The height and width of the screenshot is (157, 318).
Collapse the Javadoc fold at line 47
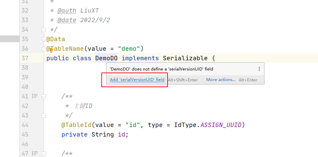tap(44, 154)
